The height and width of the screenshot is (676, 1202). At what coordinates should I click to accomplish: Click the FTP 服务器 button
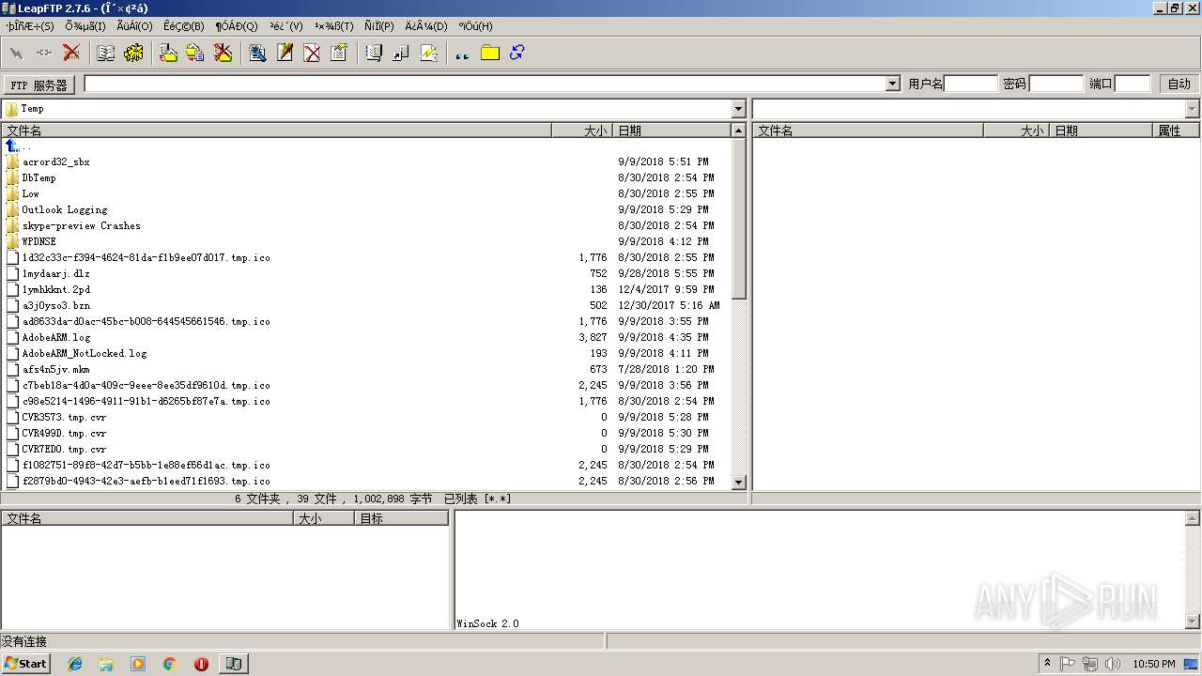39,84
